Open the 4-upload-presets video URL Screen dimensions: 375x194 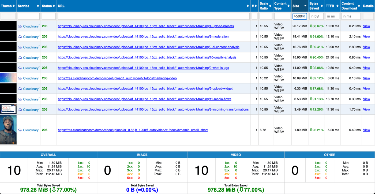(146, 26)
